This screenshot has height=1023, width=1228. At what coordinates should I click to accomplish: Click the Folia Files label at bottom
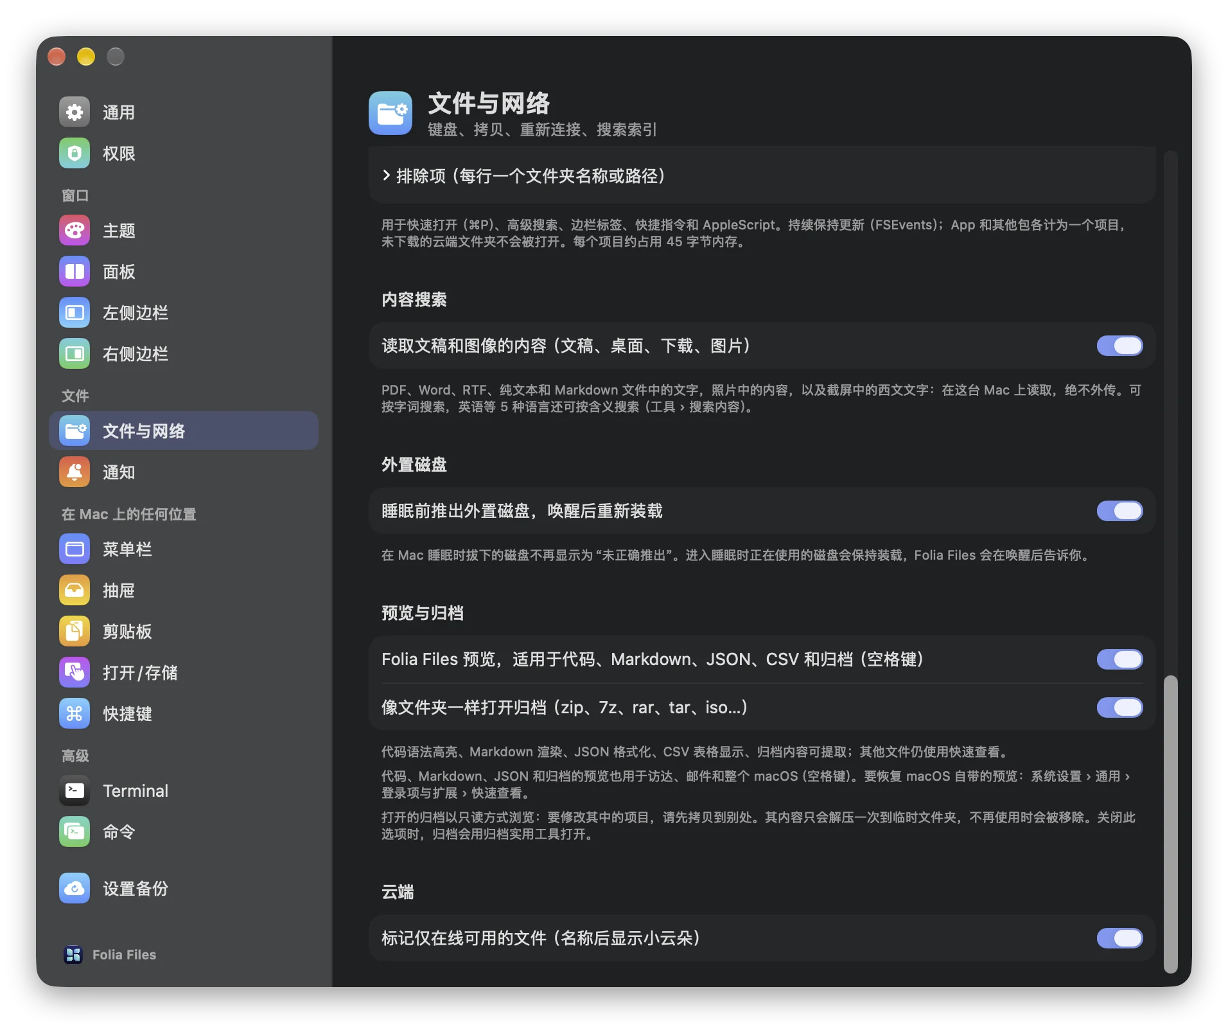point(124,955)
